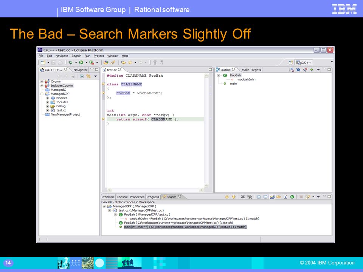Image resolution: width=363 pixels, height=272 pixels.
Task: Click the green Run button icon
Action: point(81,62)
